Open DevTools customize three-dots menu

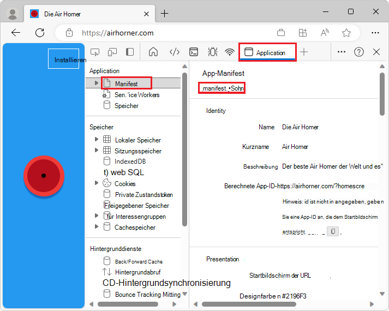(342, 52)
